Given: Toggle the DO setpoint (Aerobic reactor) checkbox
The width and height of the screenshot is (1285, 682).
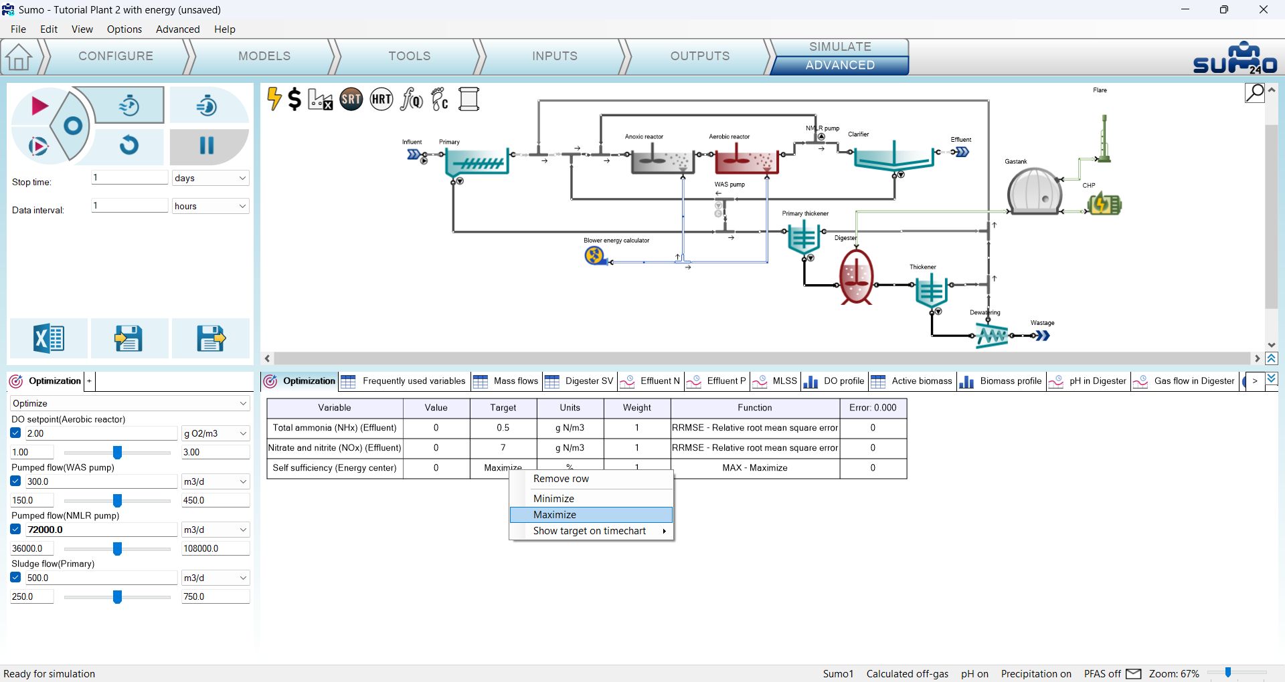Looking at the screenshot, I should [16, 433].
